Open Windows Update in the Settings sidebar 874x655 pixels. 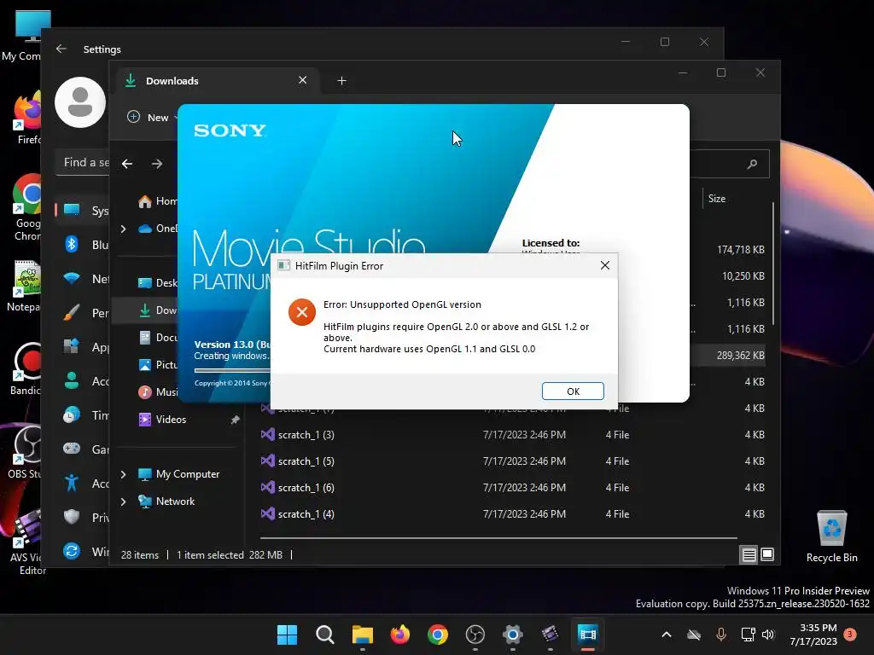point(84,552)
